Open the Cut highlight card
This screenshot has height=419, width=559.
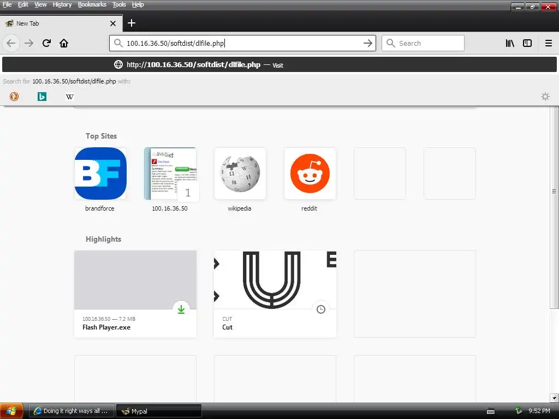click(x=275, y=294)
